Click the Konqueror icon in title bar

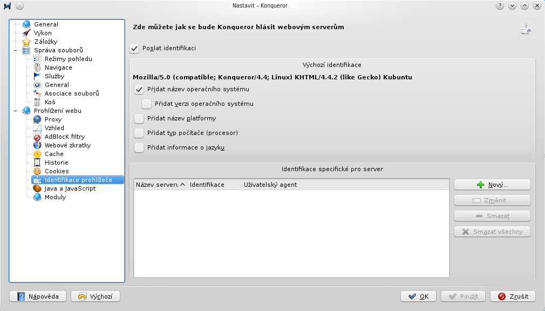pyautogui.click(x=8, y=6)
